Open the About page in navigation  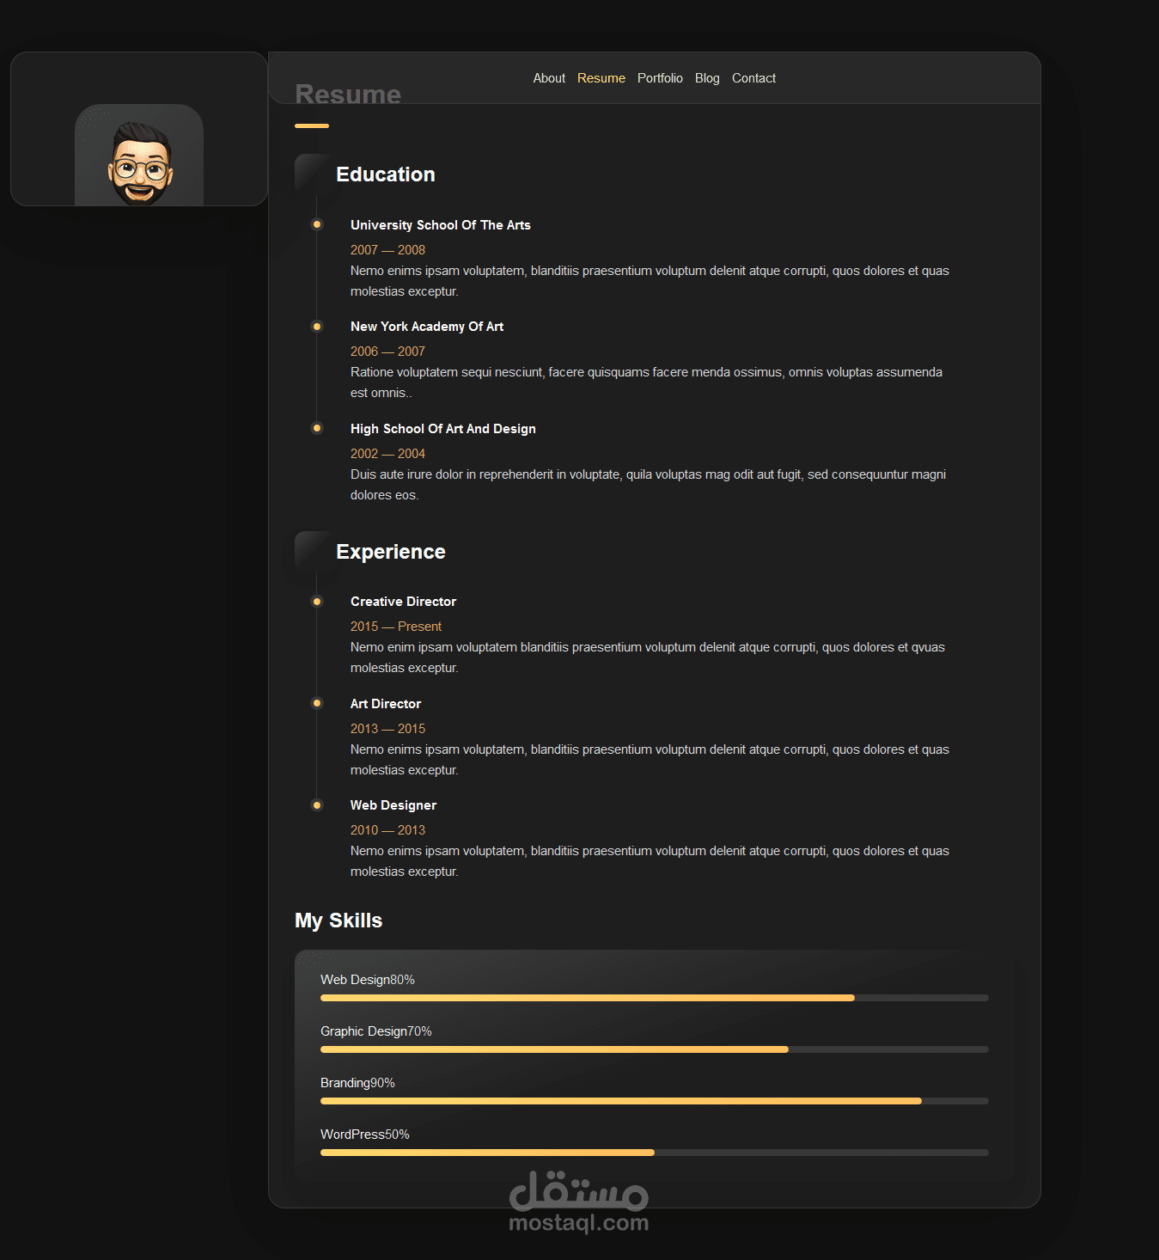click(x=549, y=78)
